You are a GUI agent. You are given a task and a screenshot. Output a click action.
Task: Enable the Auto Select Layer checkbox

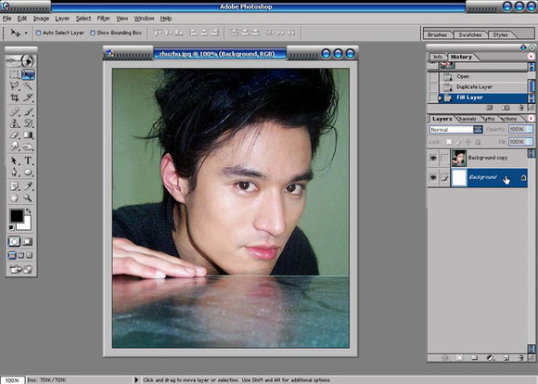coord(38,33)
